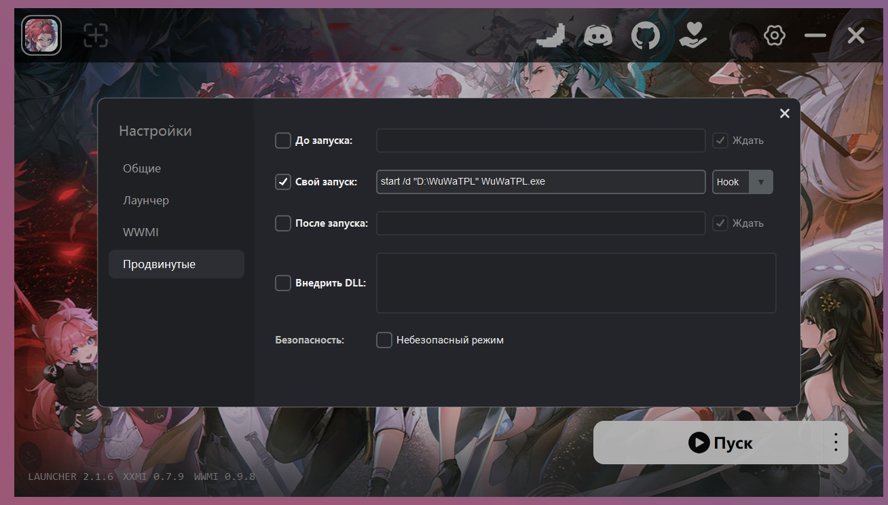Image resolution: width=888 pixels, height=505 pixels.
Task: Click the XXMI 0.7.9 version text
Action: pyautogui.click(x=153, y=476)
